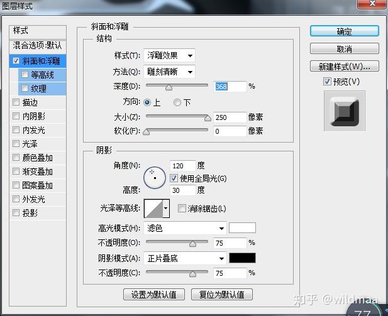
Task: Click the 深度 slider handle
Action: [x=169, y=87]
